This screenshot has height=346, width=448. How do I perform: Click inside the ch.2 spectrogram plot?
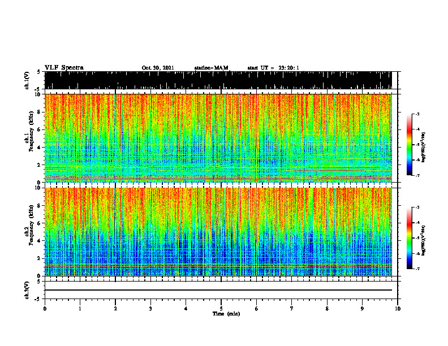tap(218, 232)
